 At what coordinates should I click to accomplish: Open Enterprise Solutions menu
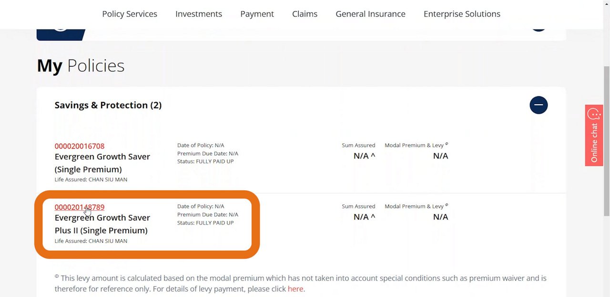(462, 14)
